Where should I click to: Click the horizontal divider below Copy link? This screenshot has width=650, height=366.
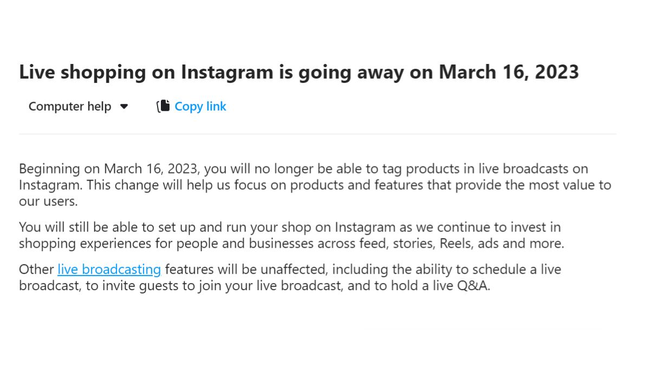(x=317, y=134)
